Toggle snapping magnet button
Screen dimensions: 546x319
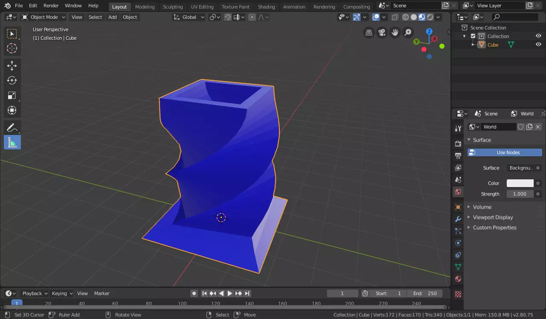pos(228,17)
